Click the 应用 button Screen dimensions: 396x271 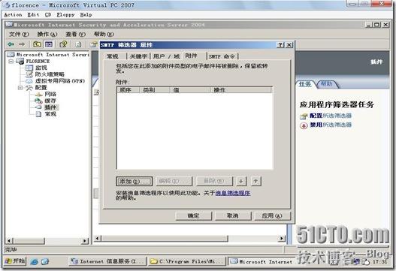[272, 215]
